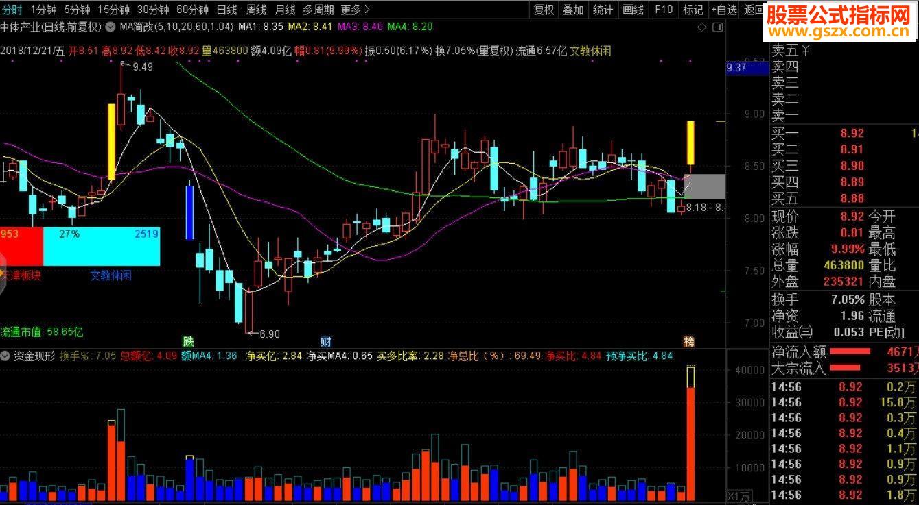
Task: Click the 买四 bid price 8.89
Action: [852, 182]
